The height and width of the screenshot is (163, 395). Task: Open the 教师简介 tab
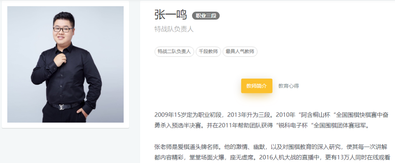256,86
